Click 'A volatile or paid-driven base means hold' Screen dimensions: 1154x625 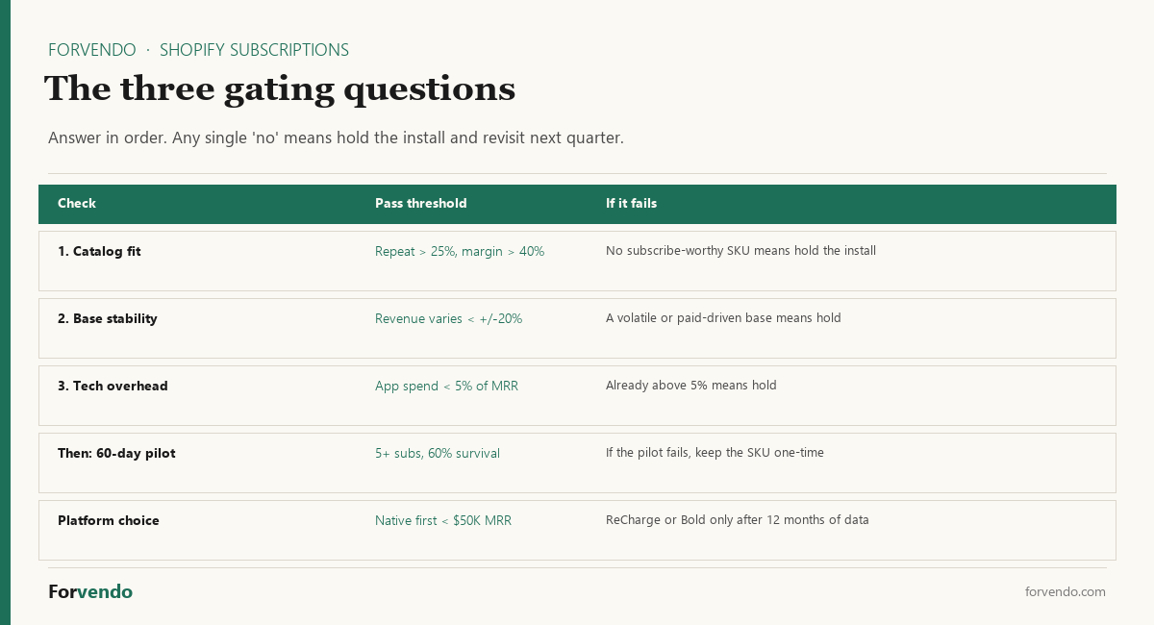point(723,318)
